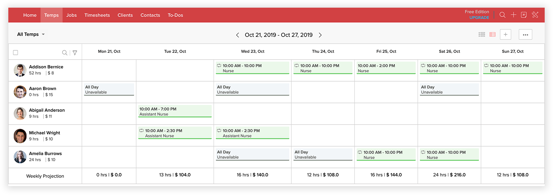
Task: Open Addison Bernice's profile photo
Action: point(20,70)
